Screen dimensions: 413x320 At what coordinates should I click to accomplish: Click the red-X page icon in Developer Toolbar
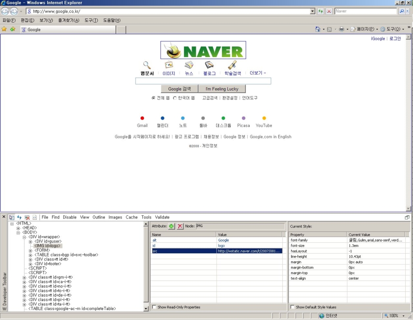click(27, 217)
